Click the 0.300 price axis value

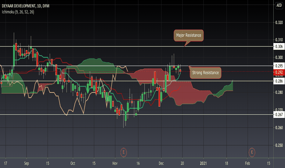[279, 57]
